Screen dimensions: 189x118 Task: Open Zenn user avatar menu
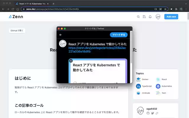[158, 17]
